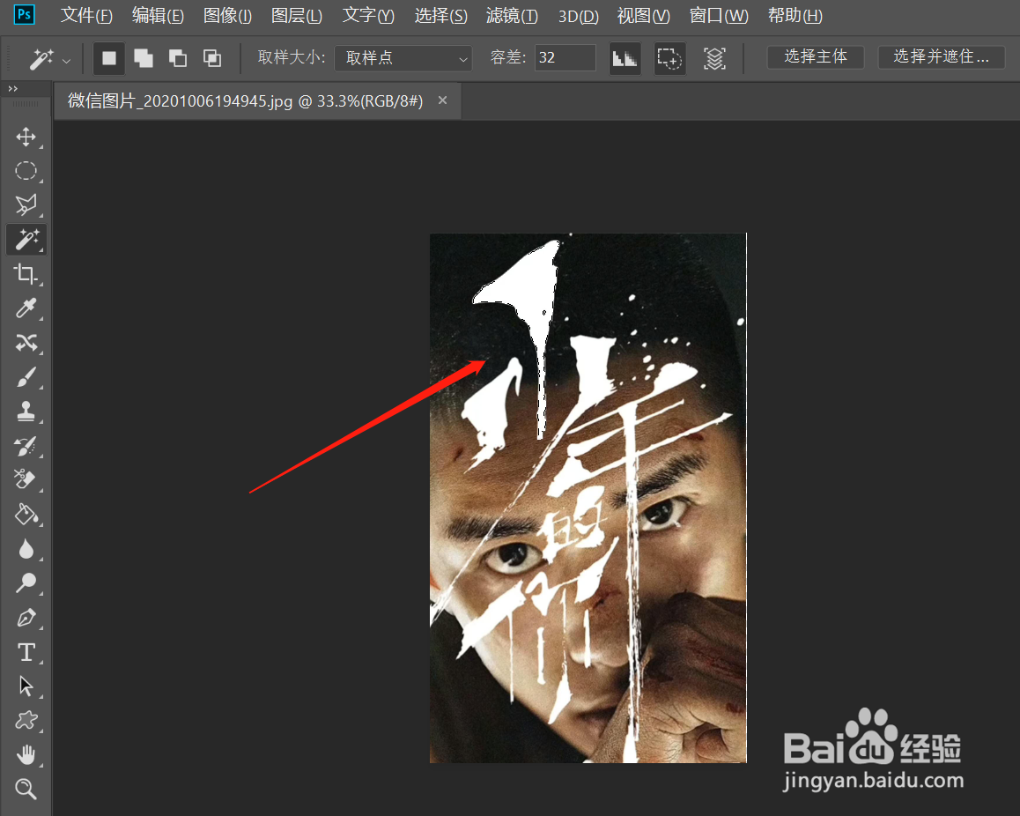Open the 编辑(E) menu
The width and height of the screenshot is (1020, 816).
pyautogui.click(x=158, y=16)
